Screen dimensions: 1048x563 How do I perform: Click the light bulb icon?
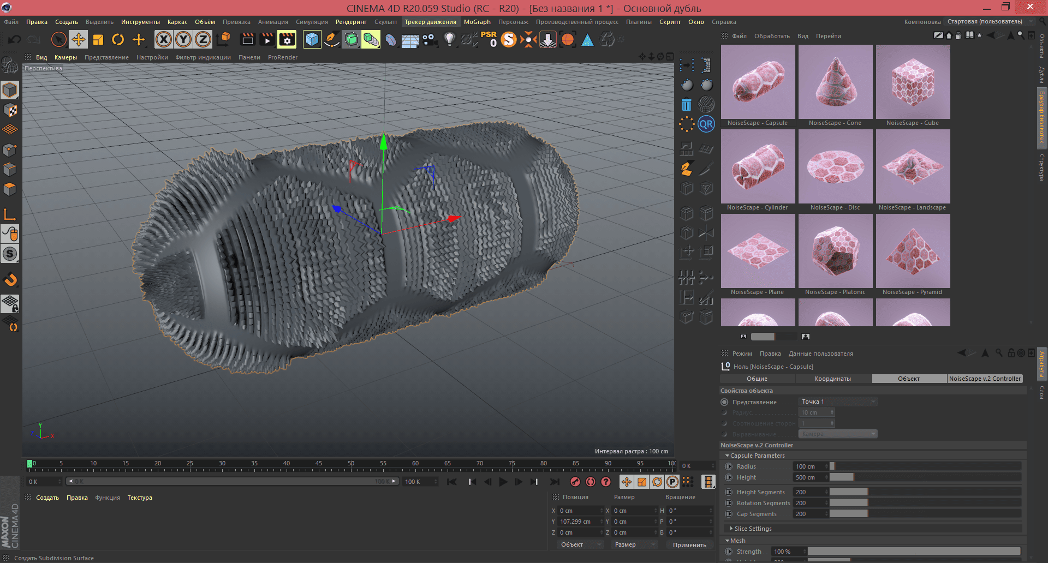[x=449, y=39]
